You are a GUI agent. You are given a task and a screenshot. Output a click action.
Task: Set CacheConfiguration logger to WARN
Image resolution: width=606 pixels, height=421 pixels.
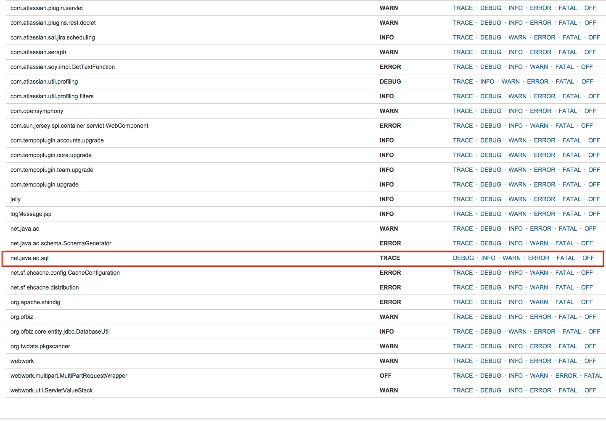click(x=539, y=273)
